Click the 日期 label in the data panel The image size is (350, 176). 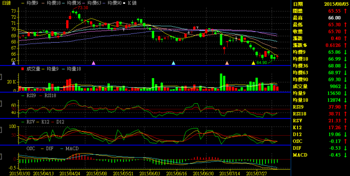298,4
